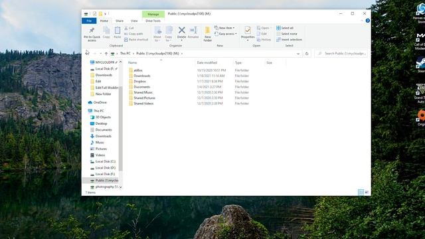Switch to the View ribbon tab
The image size is (425, 239).
(134, 21)
